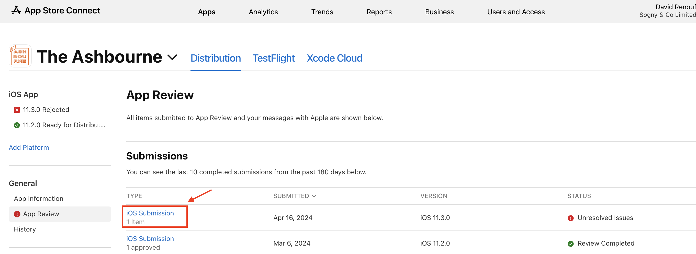Click the 'iOS App' sidebar heading
Viewport: 696px width, 254px height.
23,95
